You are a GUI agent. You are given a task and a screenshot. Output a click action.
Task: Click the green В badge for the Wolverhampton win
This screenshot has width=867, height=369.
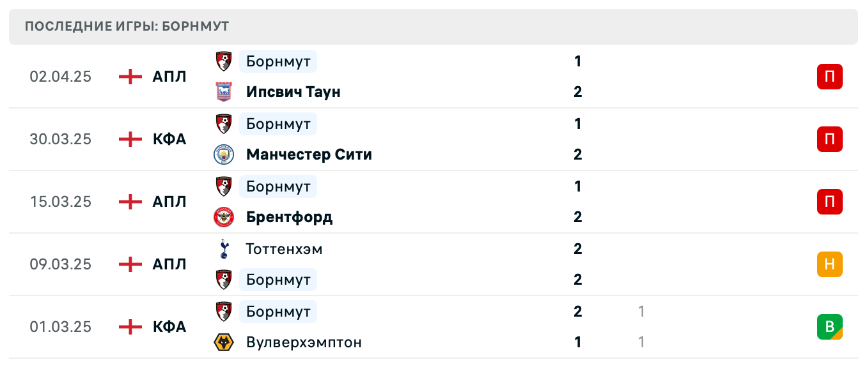830,327
